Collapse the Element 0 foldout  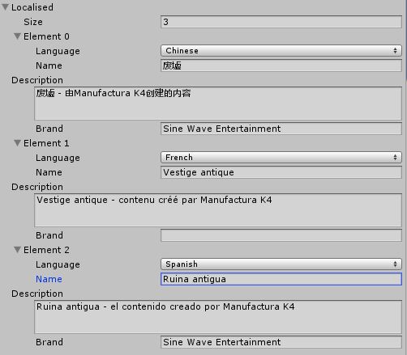[17, 36]
